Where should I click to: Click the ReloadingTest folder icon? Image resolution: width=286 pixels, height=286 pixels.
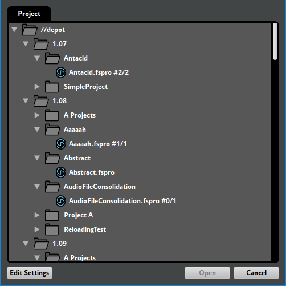tap(52, 229)
